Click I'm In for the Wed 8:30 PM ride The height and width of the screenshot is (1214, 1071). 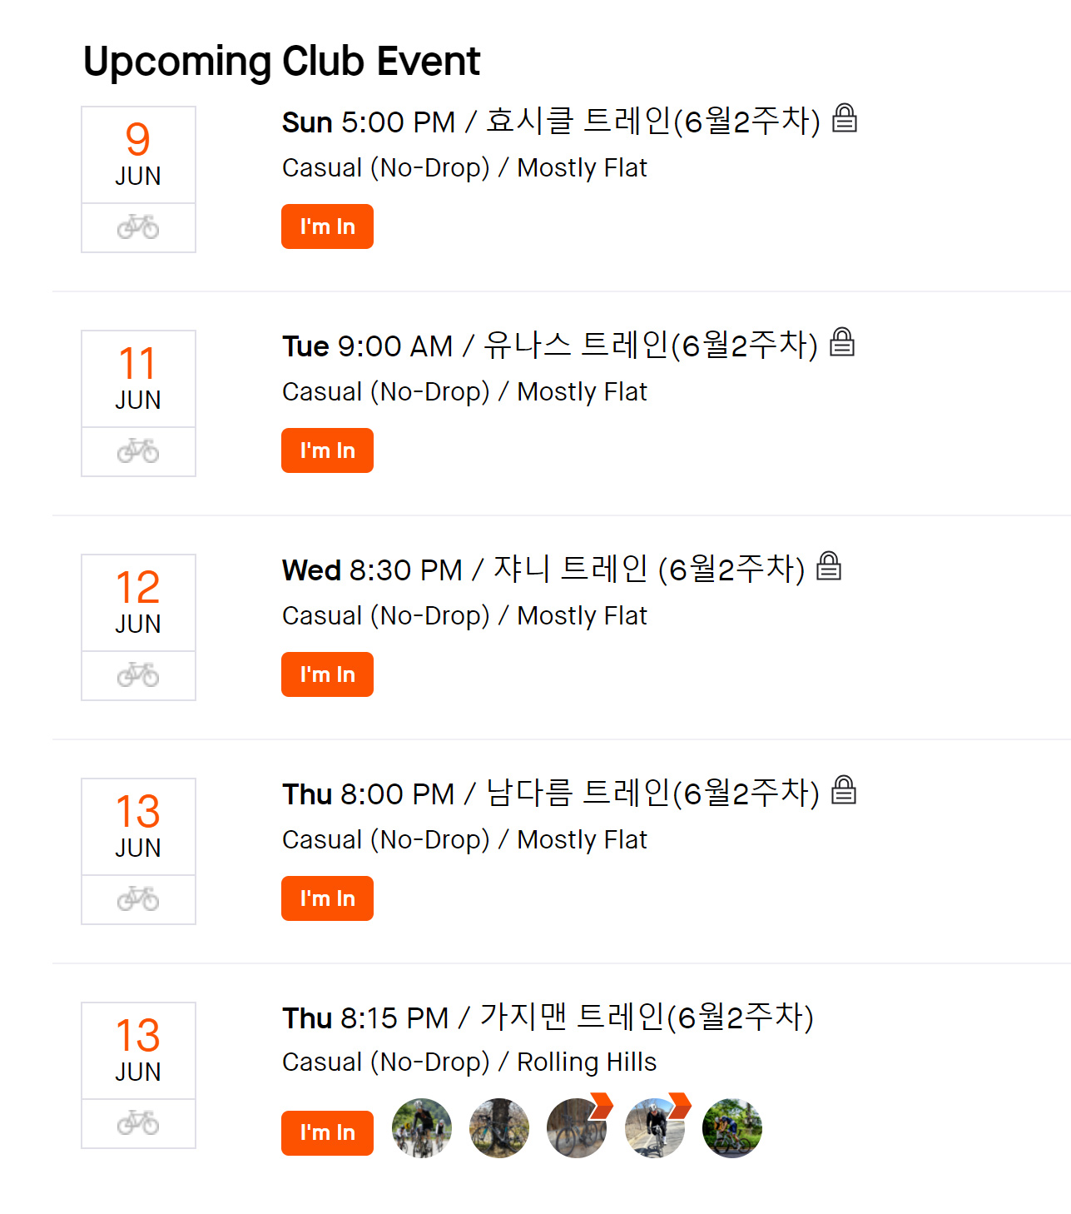[x=327, y=674]
